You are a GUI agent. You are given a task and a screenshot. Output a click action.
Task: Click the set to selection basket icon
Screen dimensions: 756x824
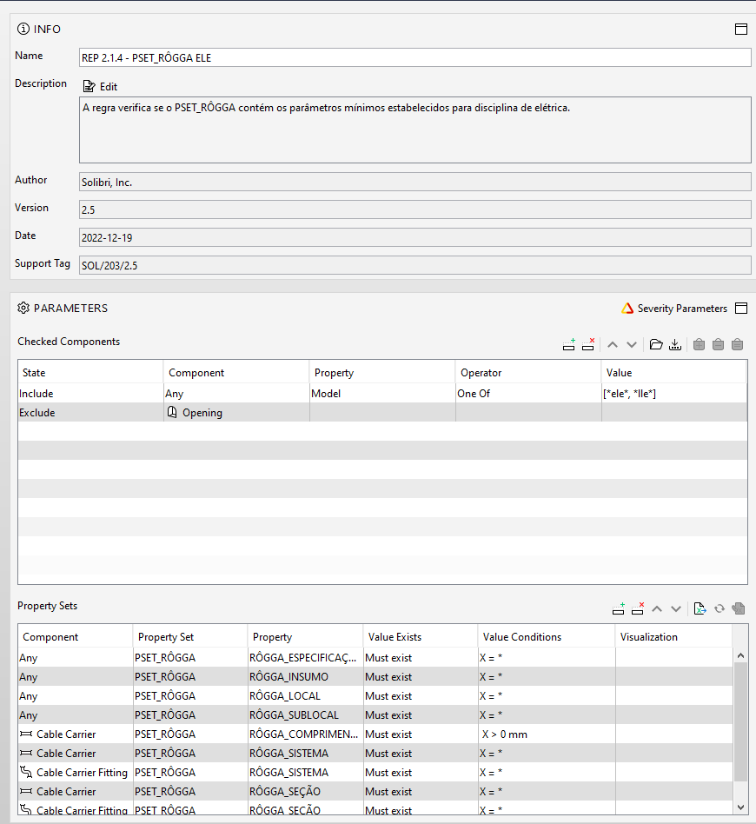738,345
